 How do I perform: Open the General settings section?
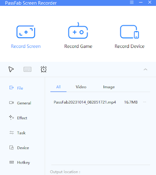click(24, 103)
